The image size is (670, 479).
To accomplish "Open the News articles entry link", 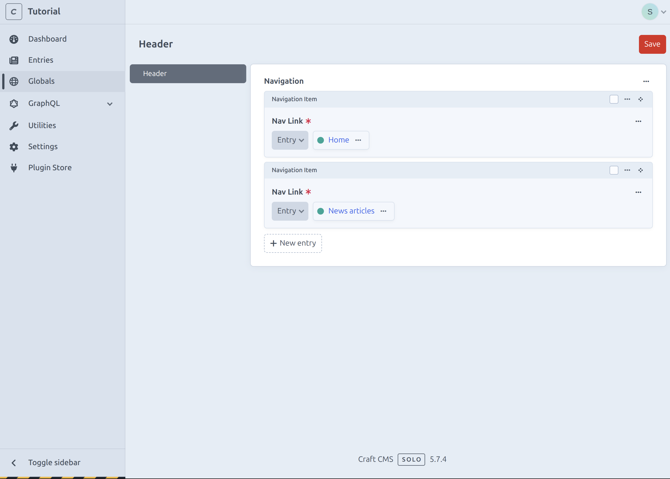I will (351, 211).
